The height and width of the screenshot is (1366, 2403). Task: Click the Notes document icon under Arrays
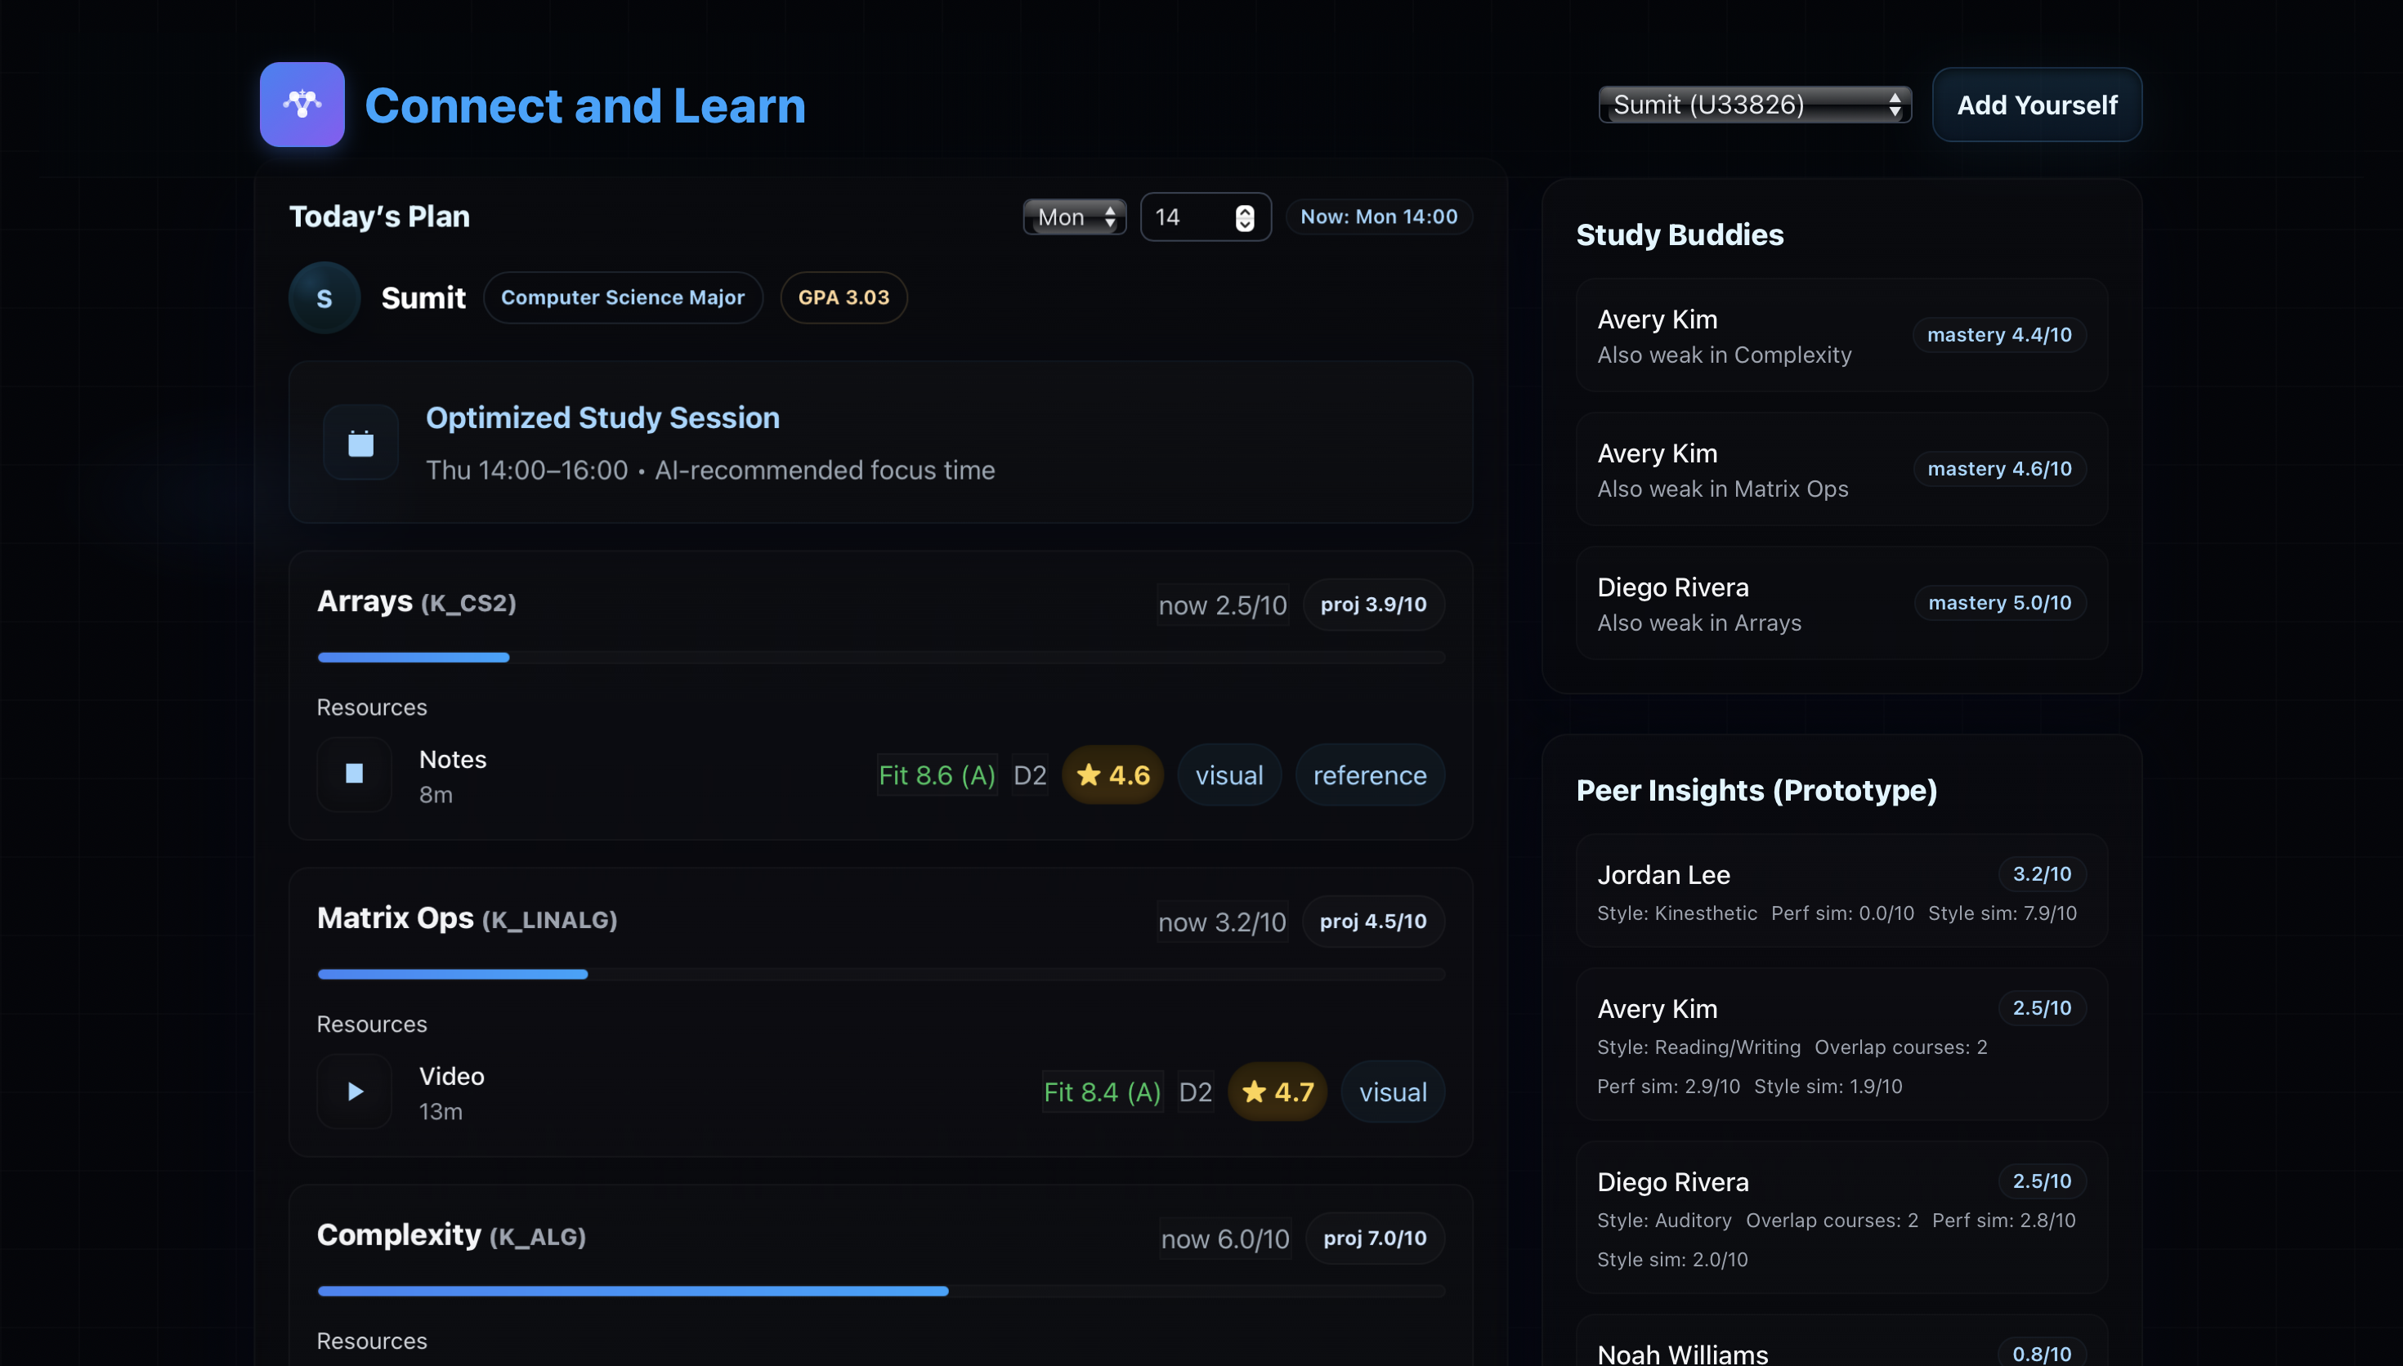click(354, 774)
